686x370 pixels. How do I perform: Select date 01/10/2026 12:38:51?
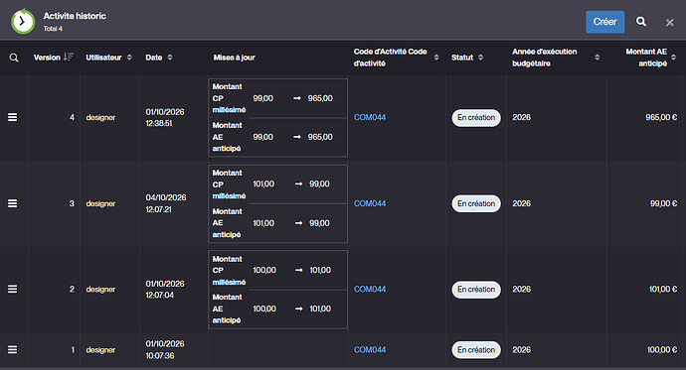pyautogui.click(x=165, y=118)
